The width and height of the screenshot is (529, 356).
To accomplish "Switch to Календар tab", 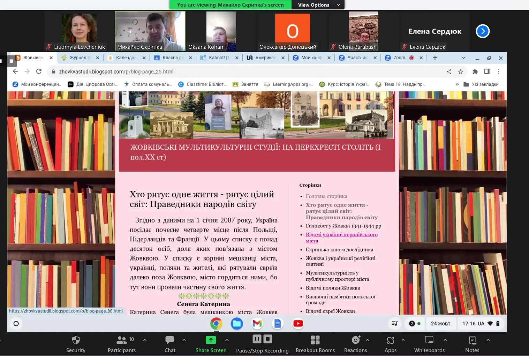I will tap(126, 58).
